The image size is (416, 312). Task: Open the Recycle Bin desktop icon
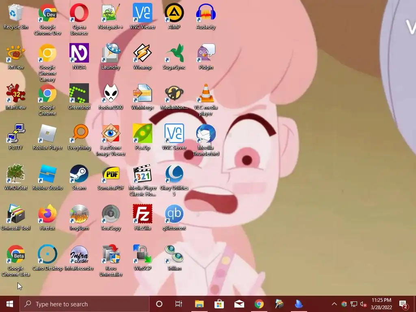pos(16,16)
